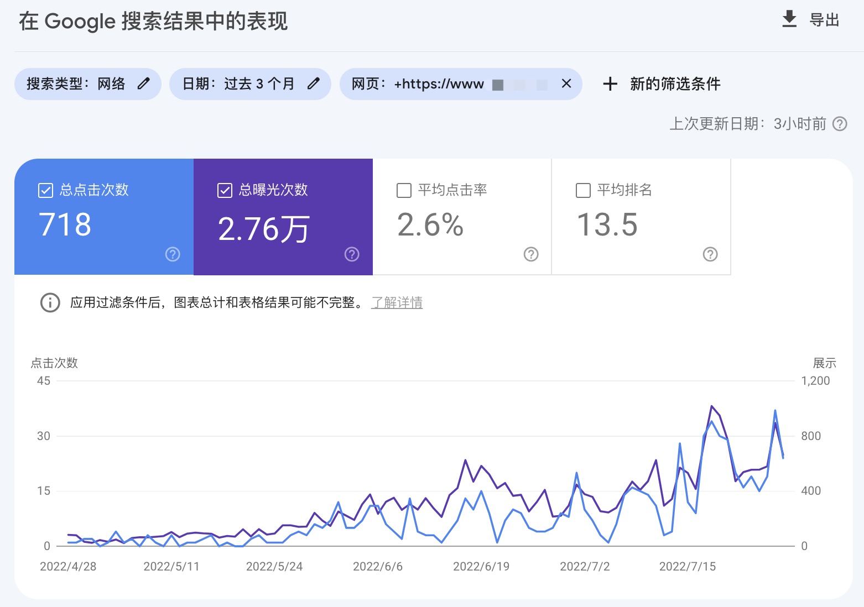Viewport: 864px width, 607px height.
Task: Edit date range filter pencil icon
Action: [x=314, y=83]
